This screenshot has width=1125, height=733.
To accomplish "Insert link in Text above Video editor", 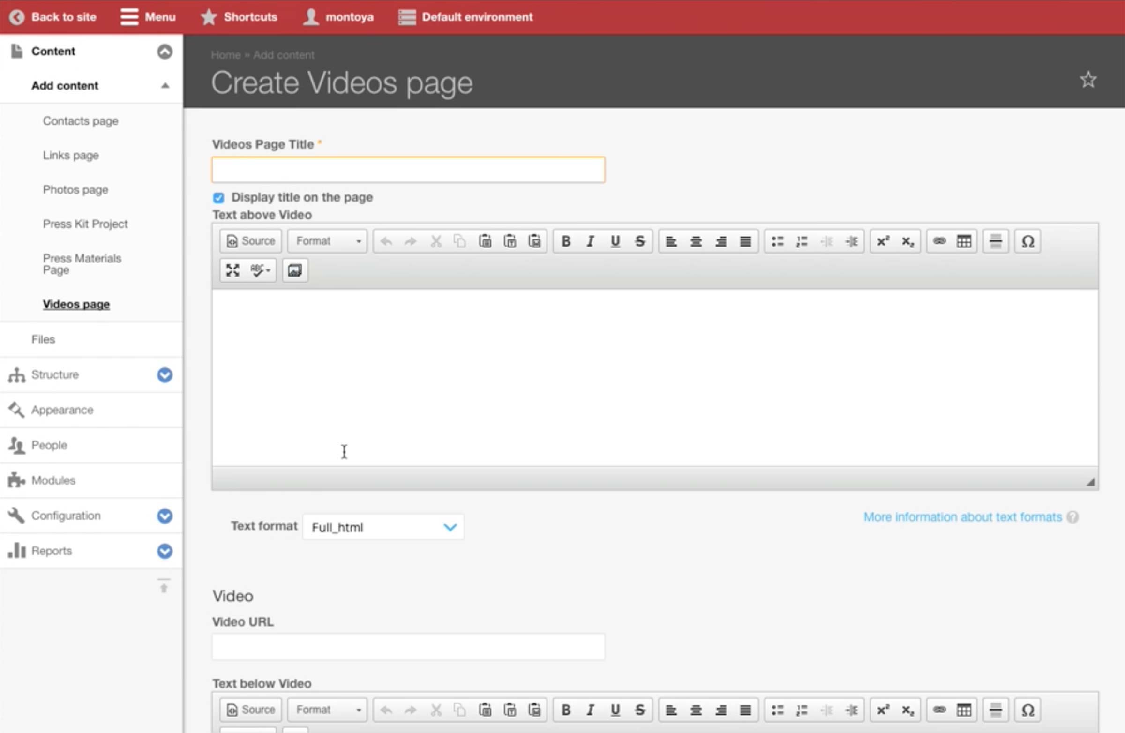I will click(x=939, y=241).
